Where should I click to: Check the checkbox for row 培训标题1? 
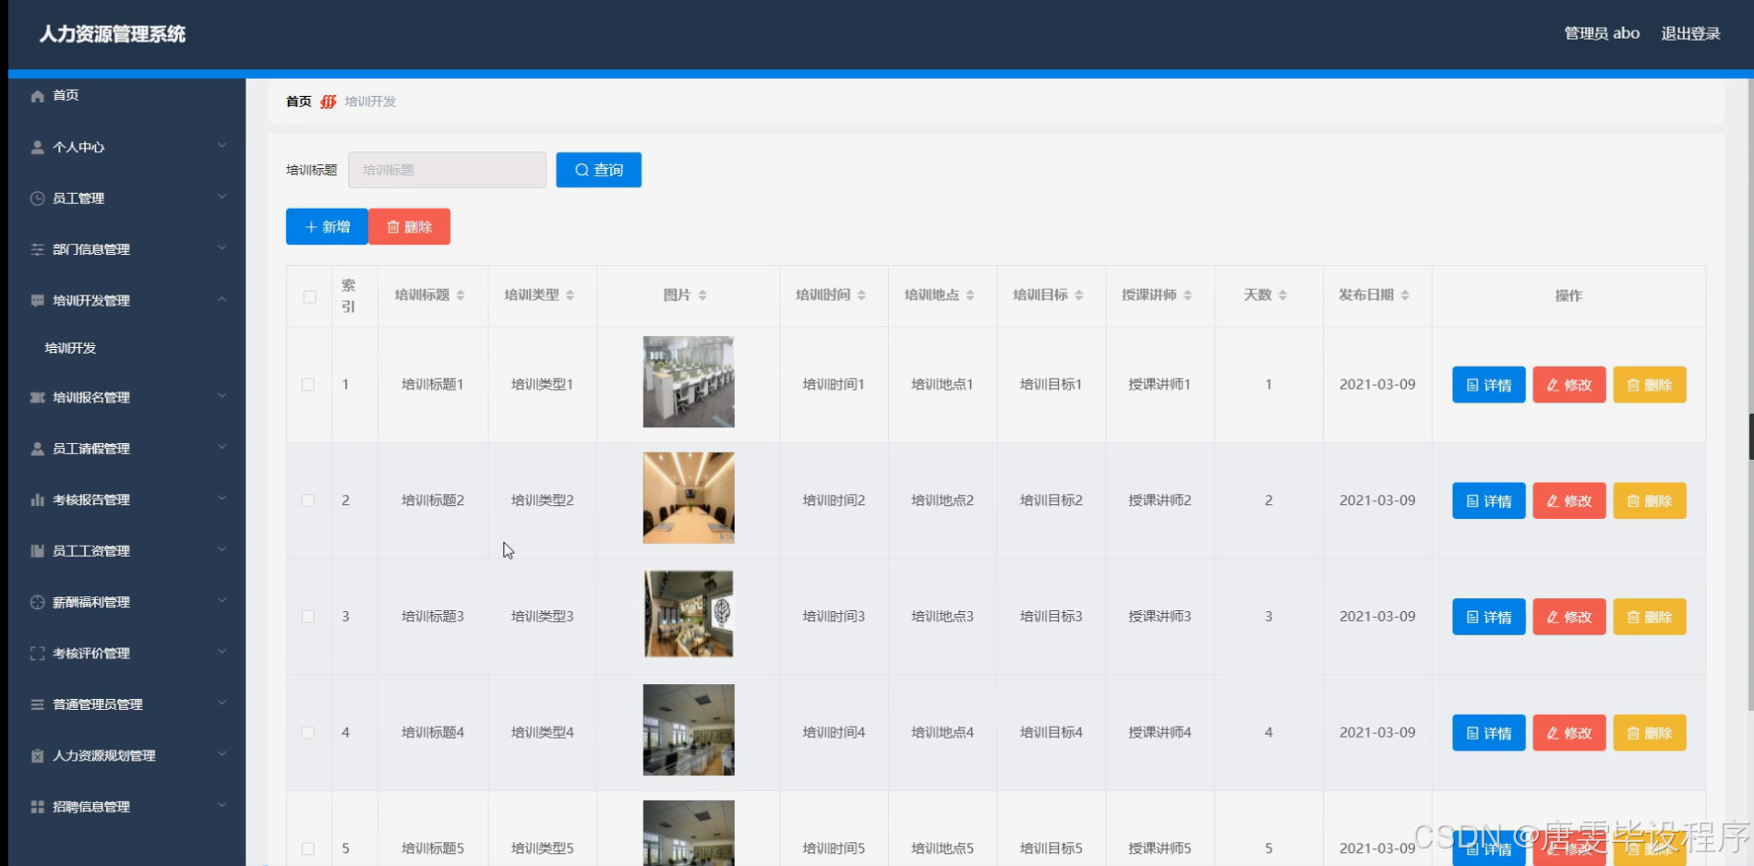pos(307,385)
